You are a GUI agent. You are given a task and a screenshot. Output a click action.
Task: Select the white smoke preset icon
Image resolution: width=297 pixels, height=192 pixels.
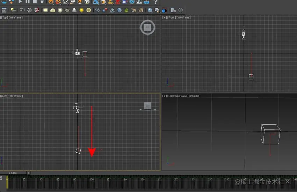[66, 2]
